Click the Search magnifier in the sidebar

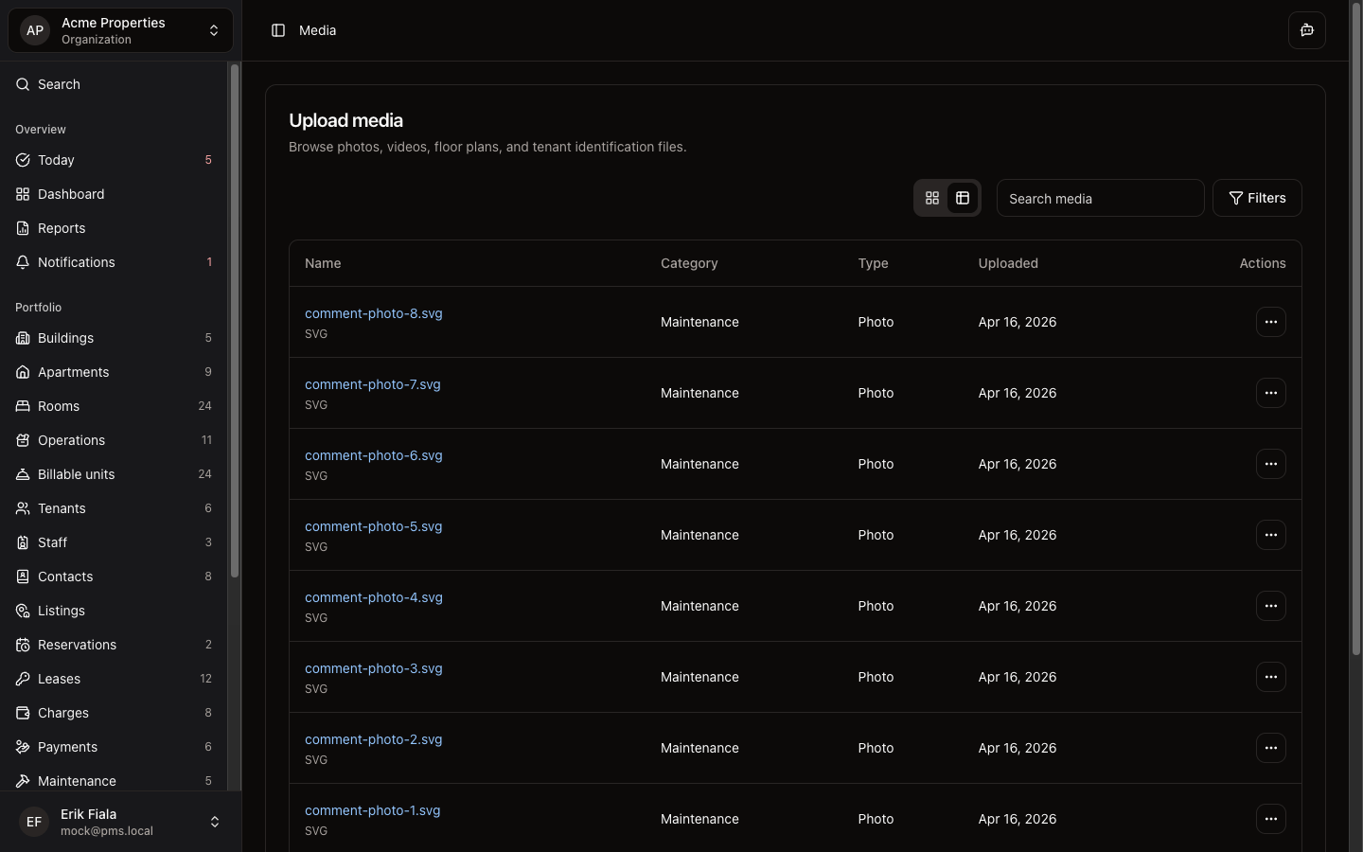point(23,84)
